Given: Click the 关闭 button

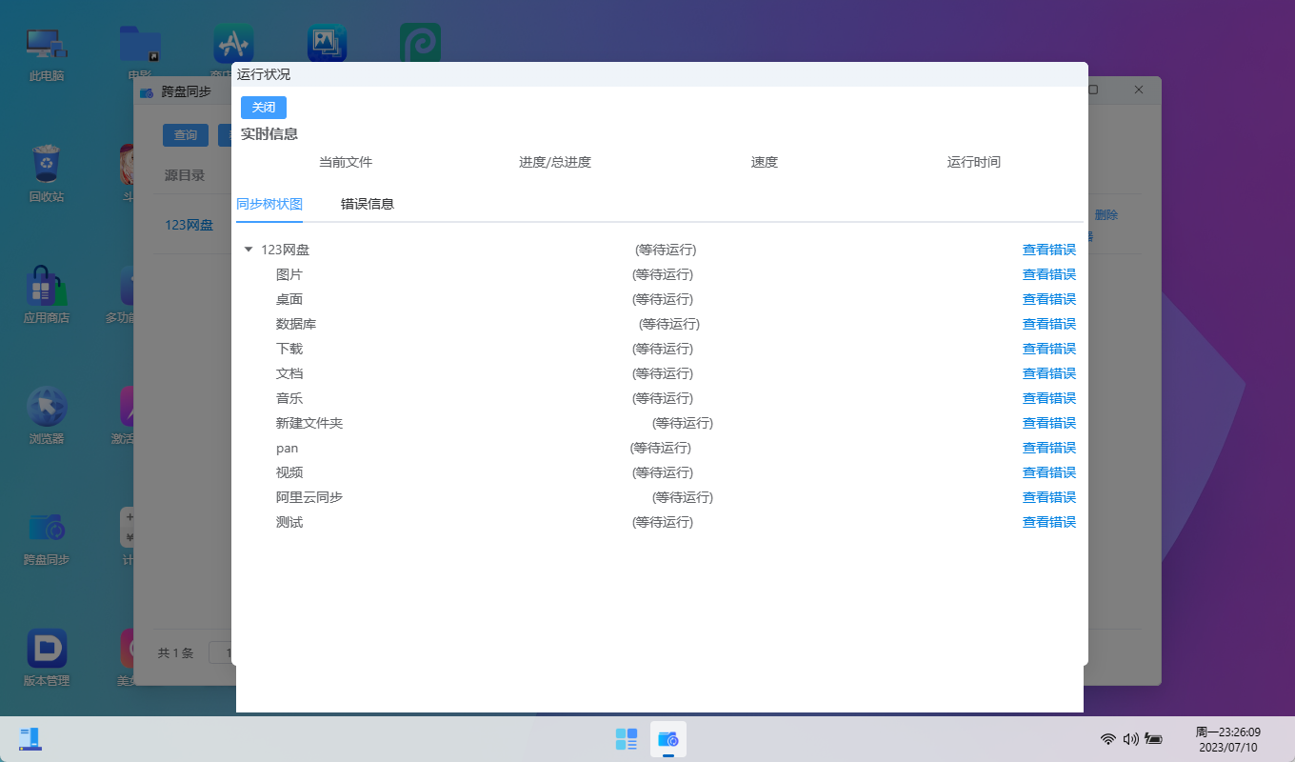Looking at the screenshot, I should tap(263, 107).
